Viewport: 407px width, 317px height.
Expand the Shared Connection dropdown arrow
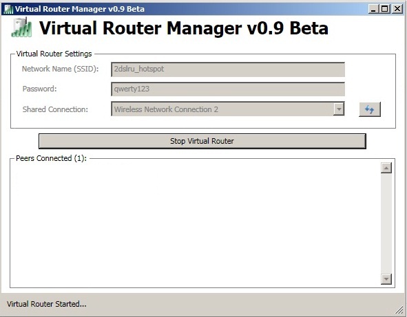pyautogui.click(x=339, y=109)
